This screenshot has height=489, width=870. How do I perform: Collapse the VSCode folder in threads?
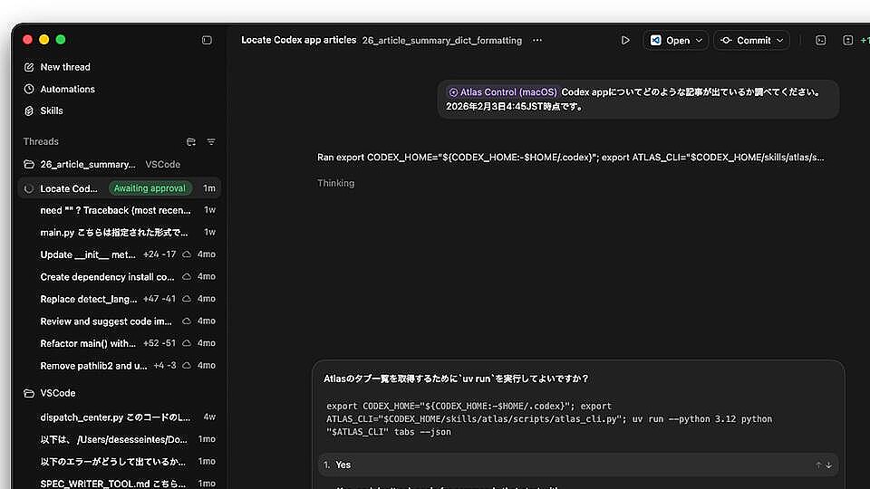coord(29,393)
